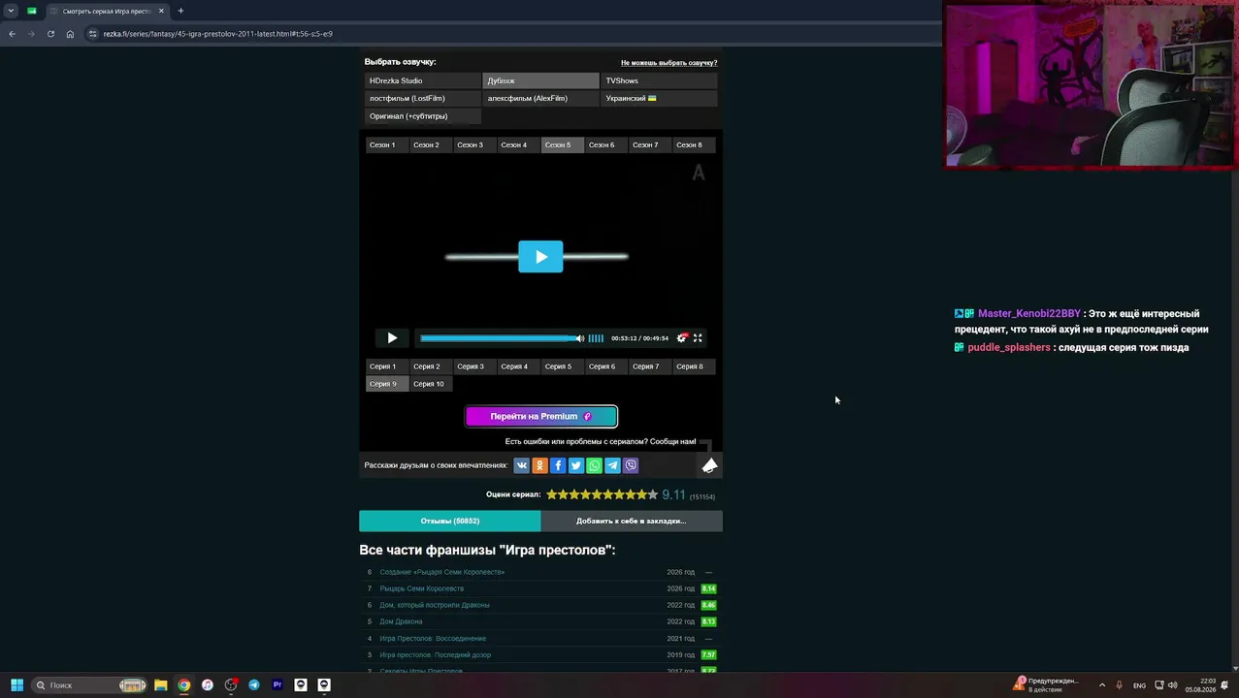Share on VK
1239x698 pixels.
[x=522, y=465]
